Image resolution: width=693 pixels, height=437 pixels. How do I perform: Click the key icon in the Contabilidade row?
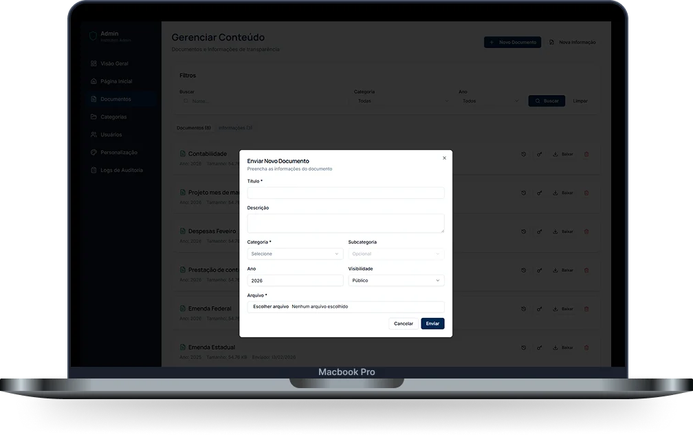(x=539, y=154)
